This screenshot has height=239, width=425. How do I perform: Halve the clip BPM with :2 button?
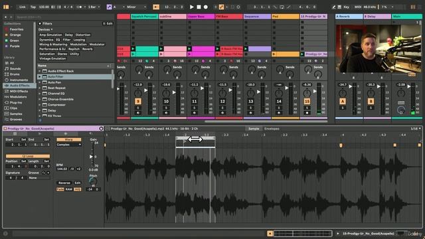(x=72, y=169)
